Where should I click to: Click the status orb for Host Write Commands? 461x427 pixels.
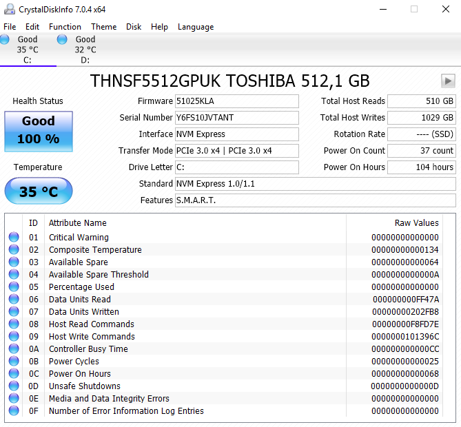(14, 336)
